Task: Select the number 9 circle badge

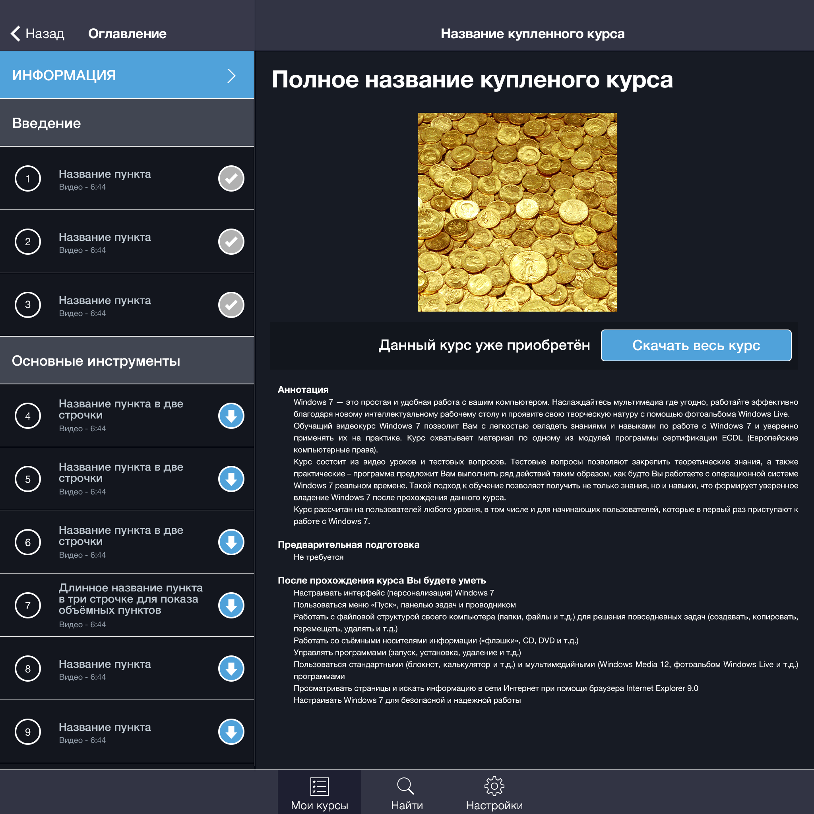Action: tap(28, 732)
